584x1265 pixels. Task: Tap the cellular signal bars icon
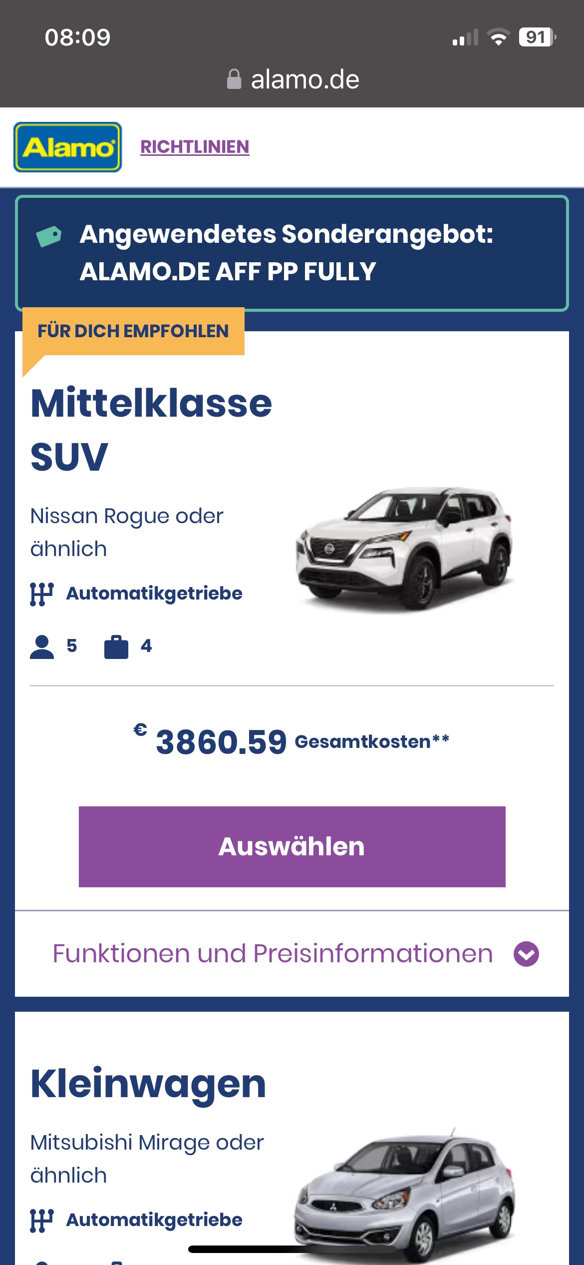pos(465,37)
